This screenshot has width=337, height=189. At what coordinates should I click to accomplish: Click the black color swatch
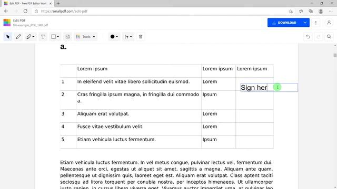click(x=112, y=37)
